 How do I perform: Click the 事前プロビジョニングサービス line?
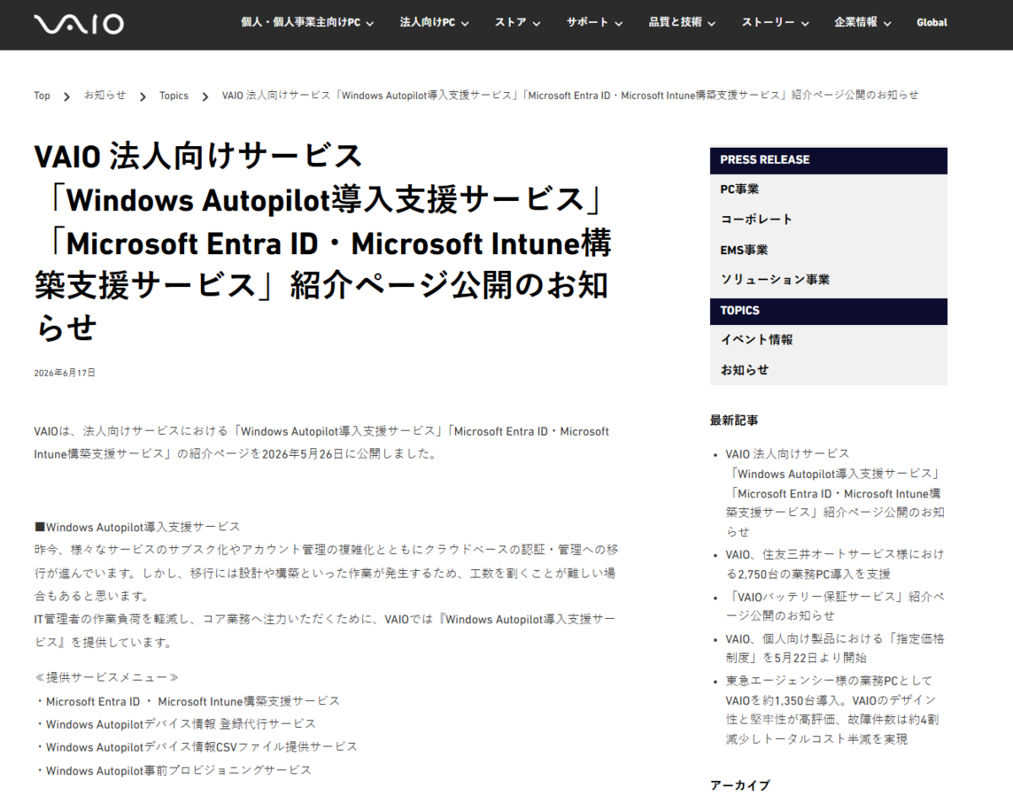pos(173,770)
